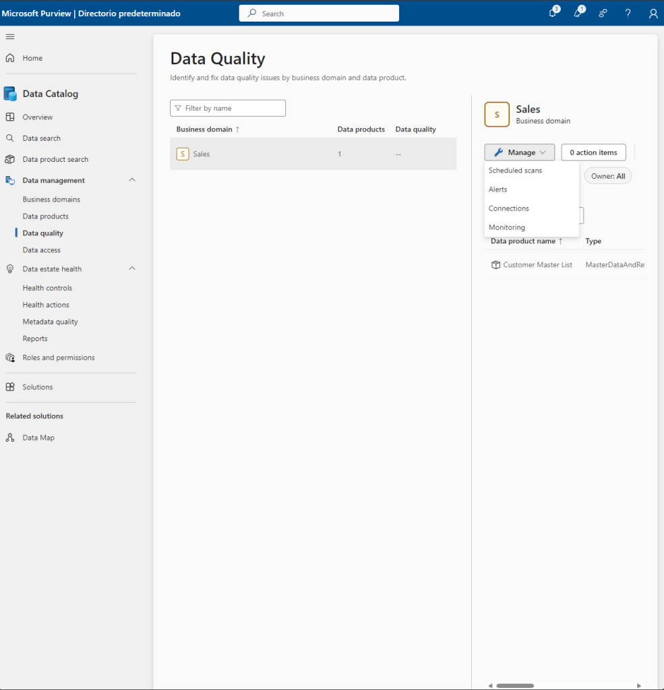The image size is (664, 690).
Task: Click the horizontal scrollbar in Sales panel
Action: [515, 685]
